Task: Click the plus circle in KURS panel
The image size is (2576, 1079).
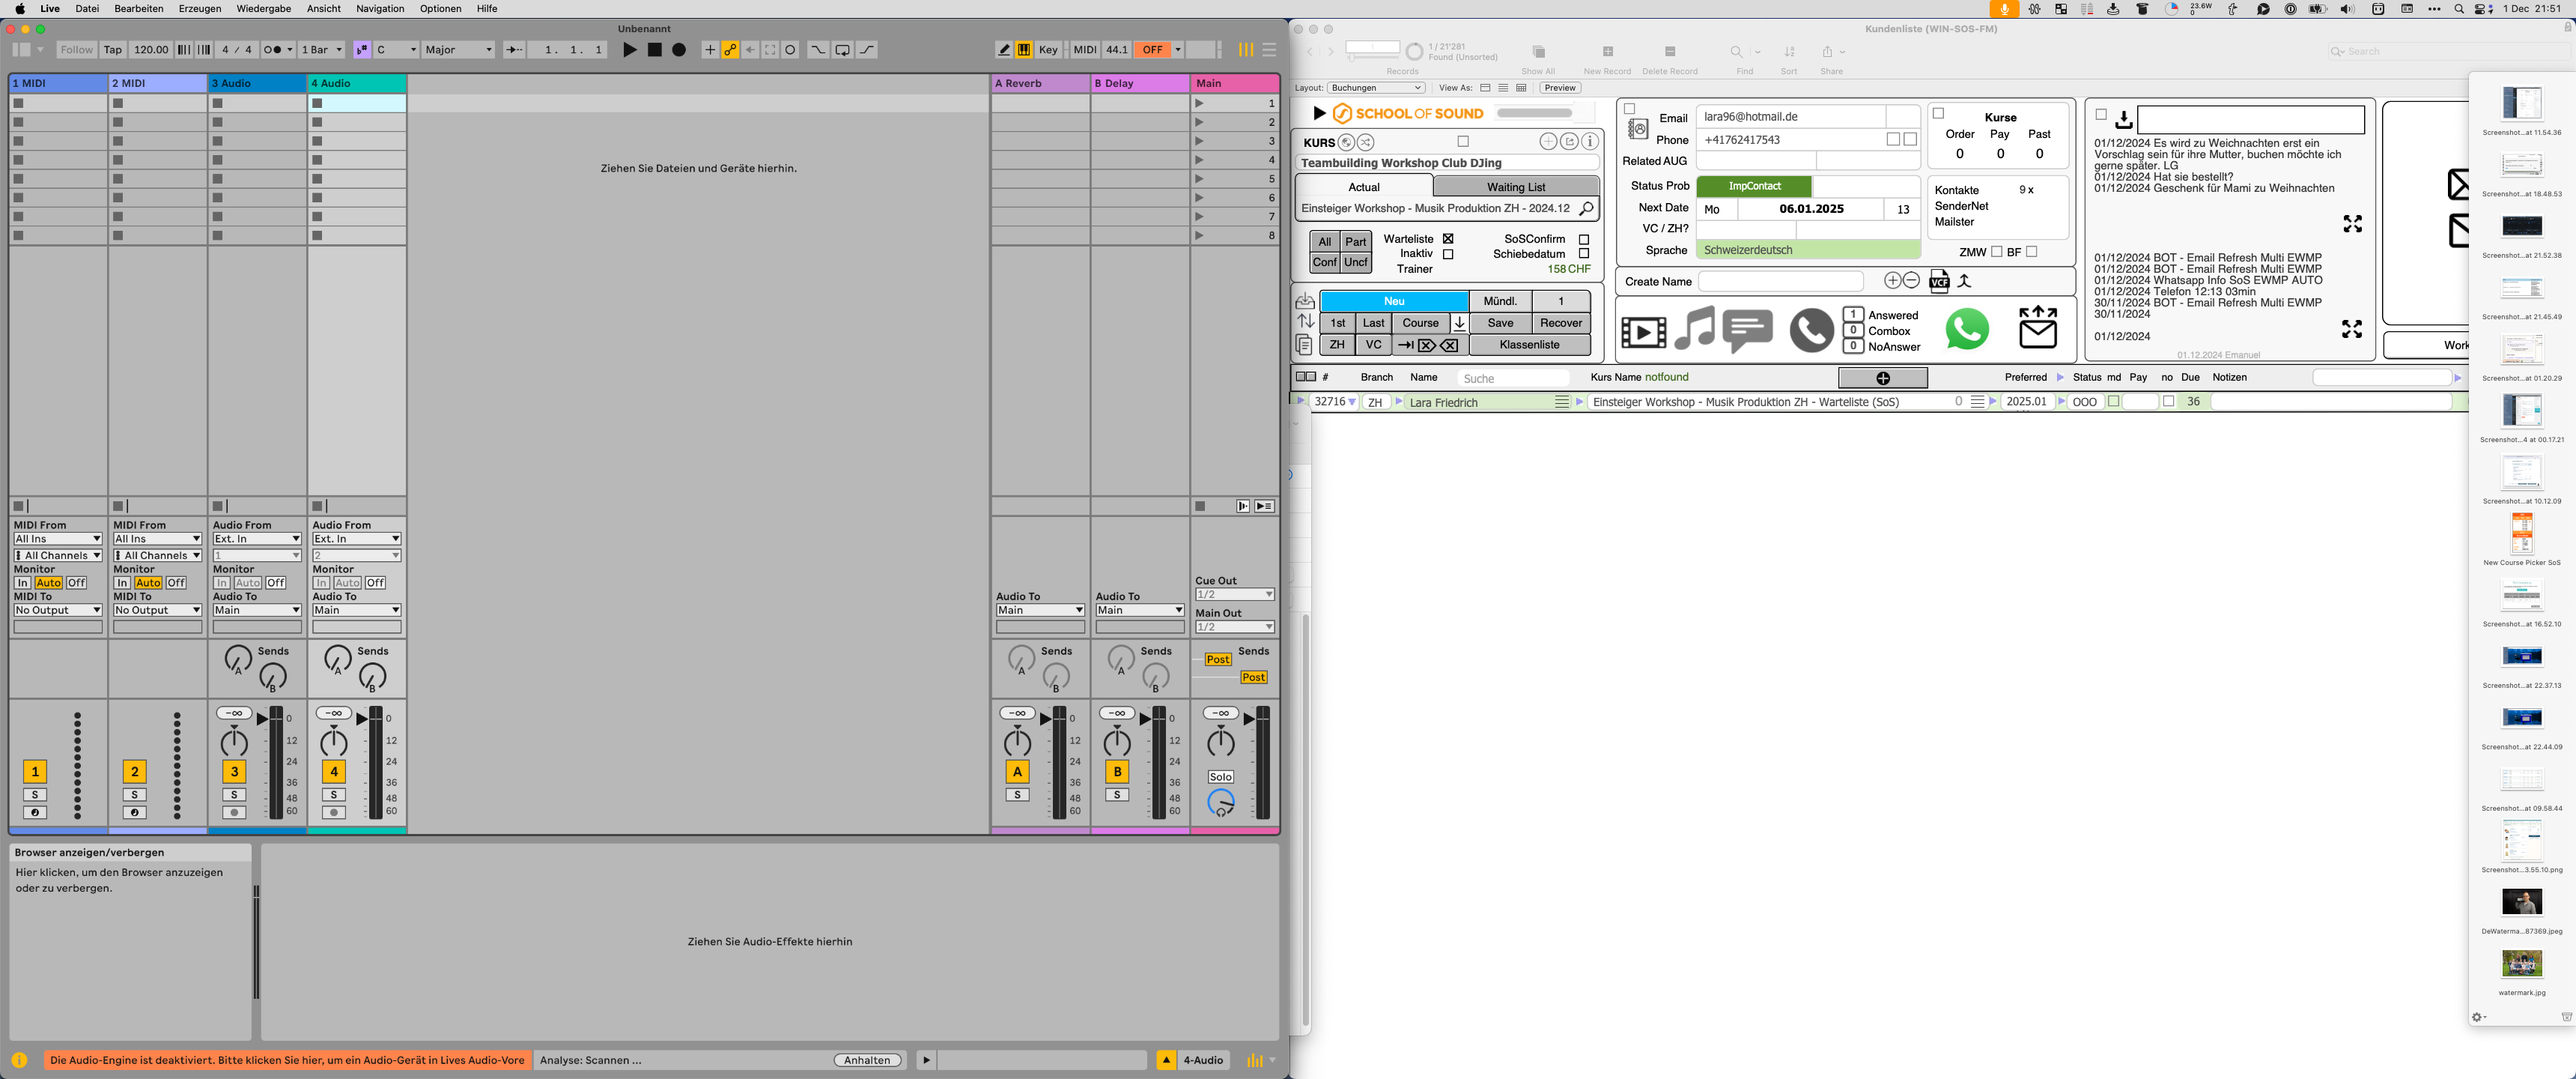Action: point(1548,142)
